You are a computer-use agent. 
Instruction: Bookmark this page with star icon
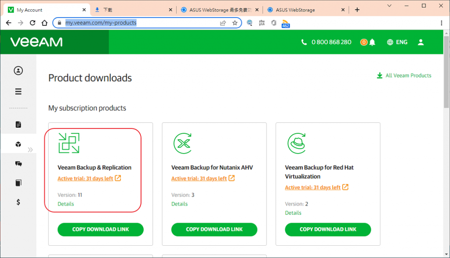[x=235, y=23]
